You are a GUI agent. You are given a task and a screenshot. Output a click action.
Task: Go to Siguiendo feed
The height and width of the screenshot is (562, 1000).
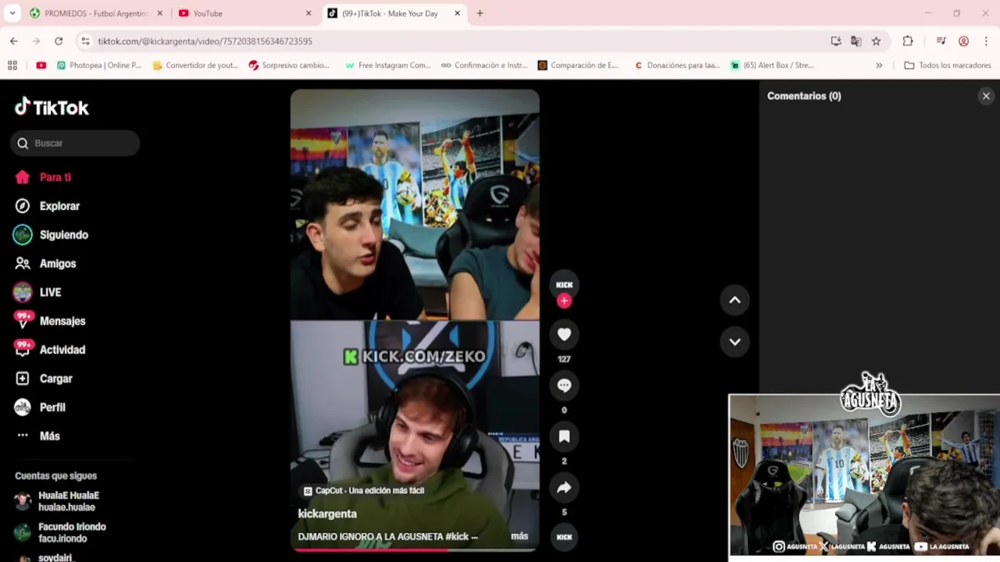[52, 235]
